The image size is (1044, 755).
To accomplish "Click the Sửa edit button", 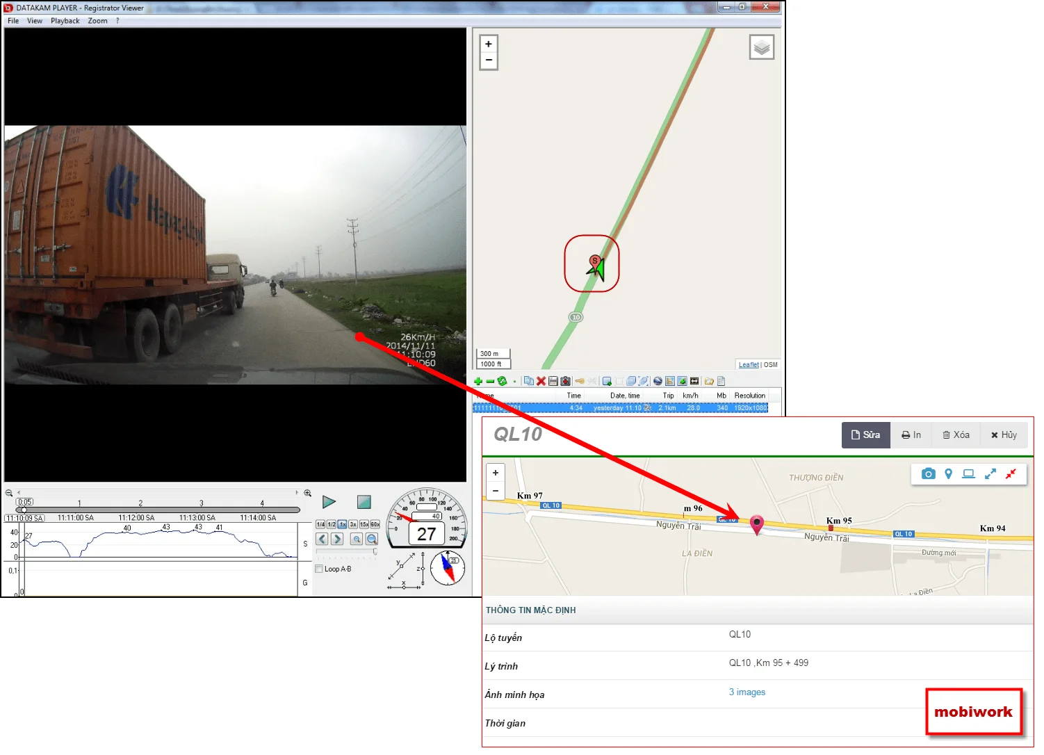I will click(x=866, y=435).
